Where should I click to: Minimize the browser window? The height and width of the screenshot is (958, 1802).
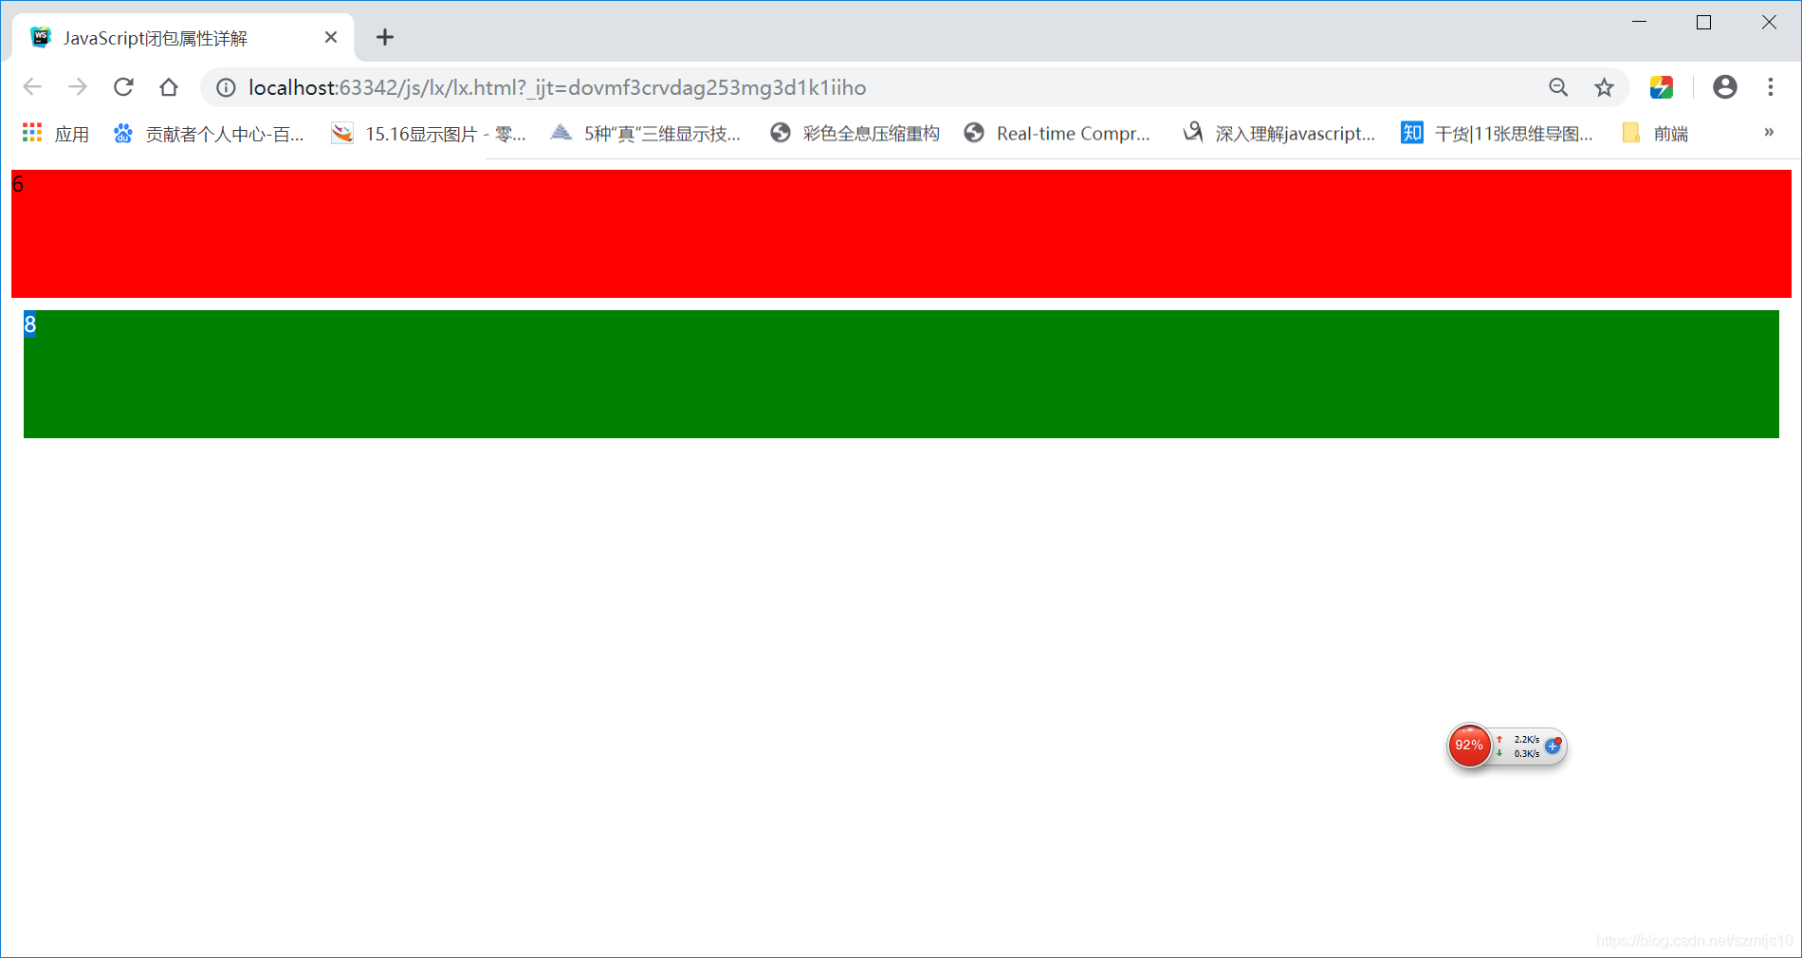click(x=1639, y=22)
